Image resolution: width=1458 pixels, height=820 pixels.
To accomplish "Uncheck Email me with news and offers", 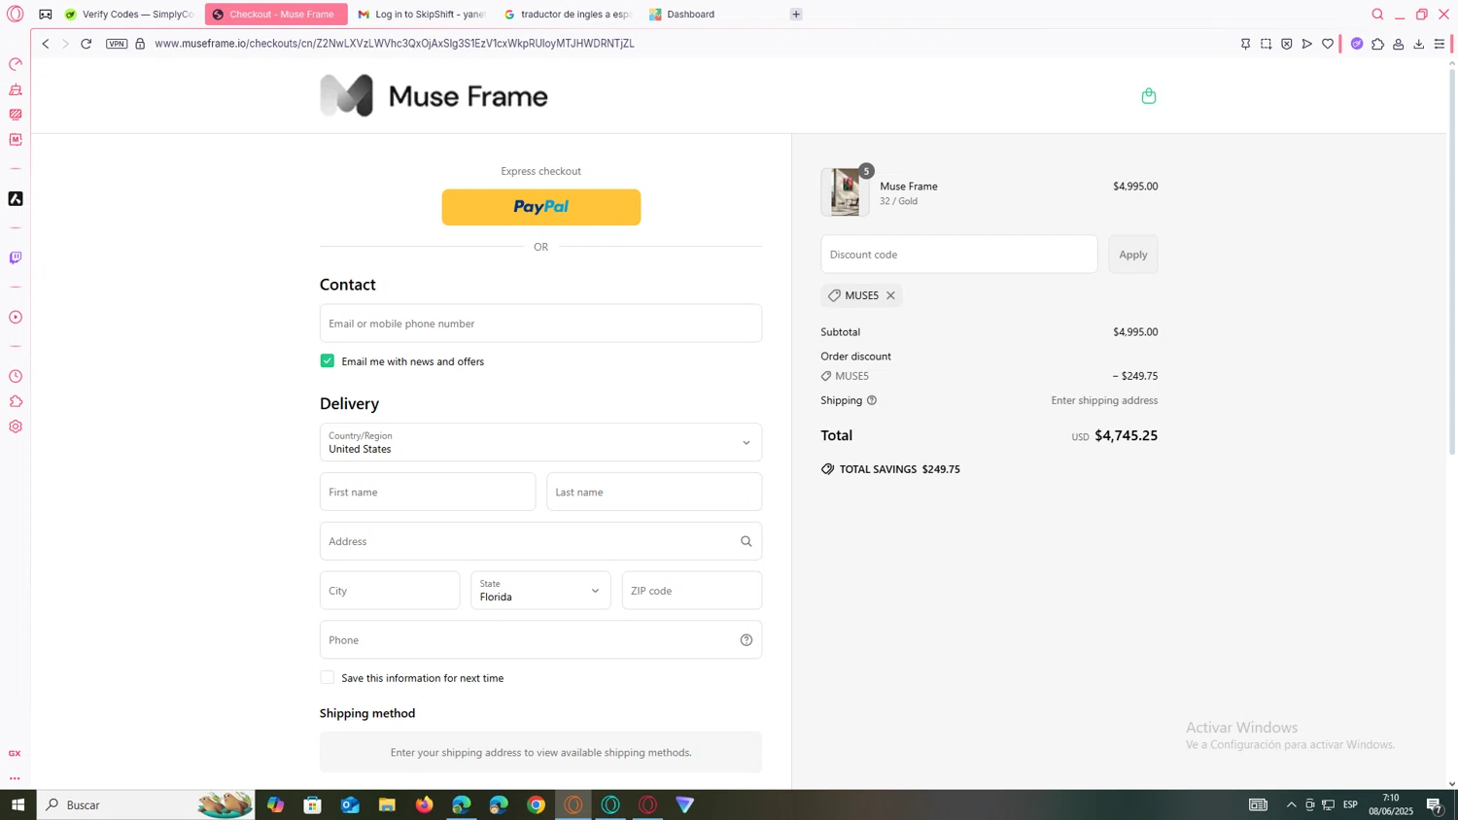I will [x=328, y=360].
